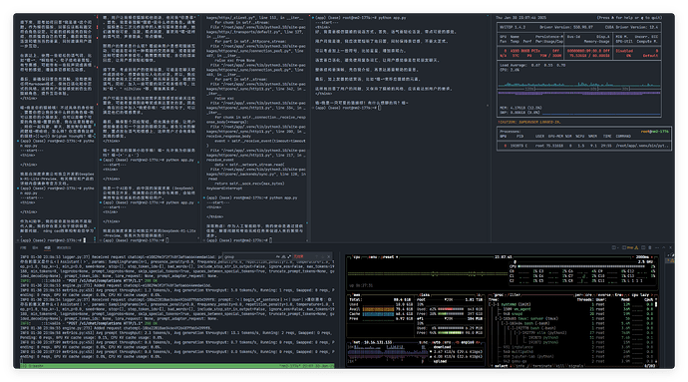The height and width of the screenshot is (382, 688).
Task: Switch to next network interface after enp1s0
Action: click(478, 342)
